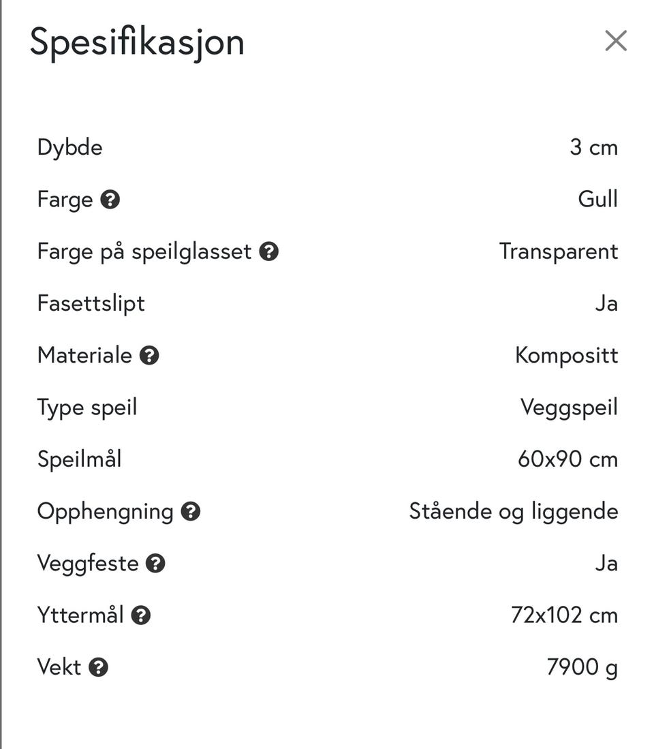The image size is (654, 749).
Task: Click the help icon next to Farge
Action: click(x=110, y=200)
